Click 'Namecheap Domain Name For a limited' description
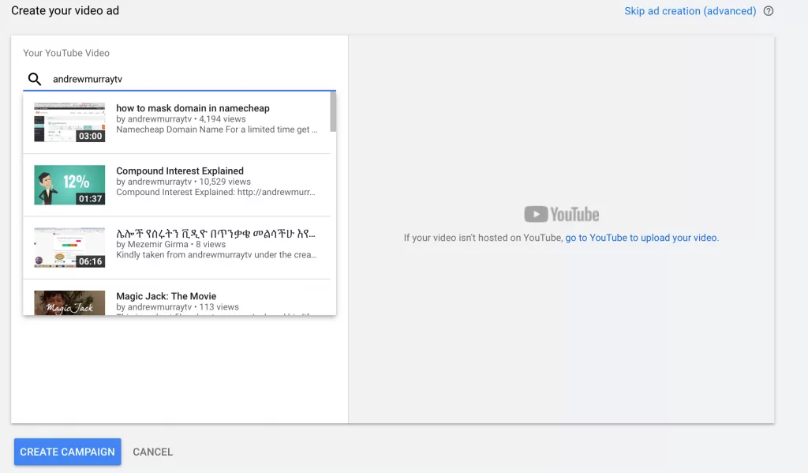This screenshot has width=808, height=473. coord(216,130)
